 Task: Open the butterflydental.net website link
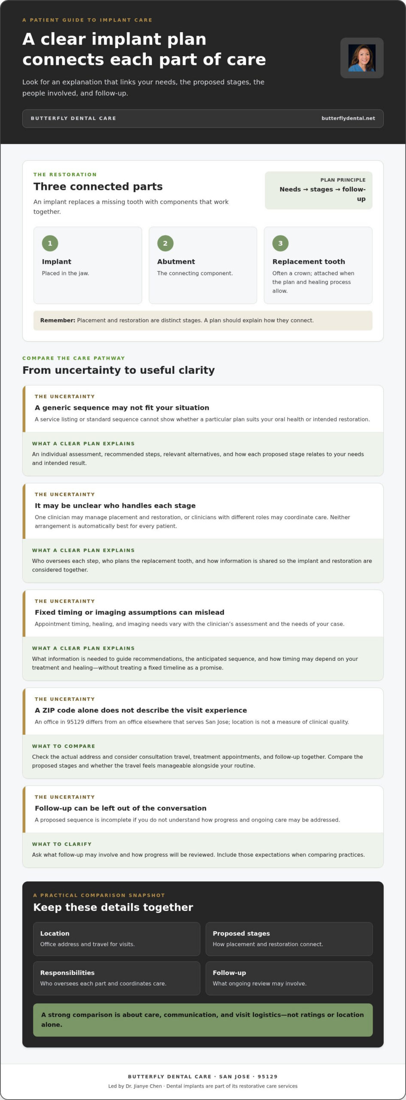coord(348,118)
